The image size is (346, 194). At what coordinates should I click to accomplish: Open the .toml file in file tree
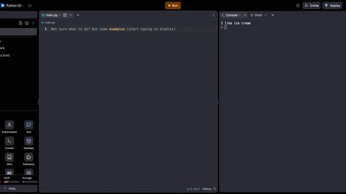[x=5, y=56]
